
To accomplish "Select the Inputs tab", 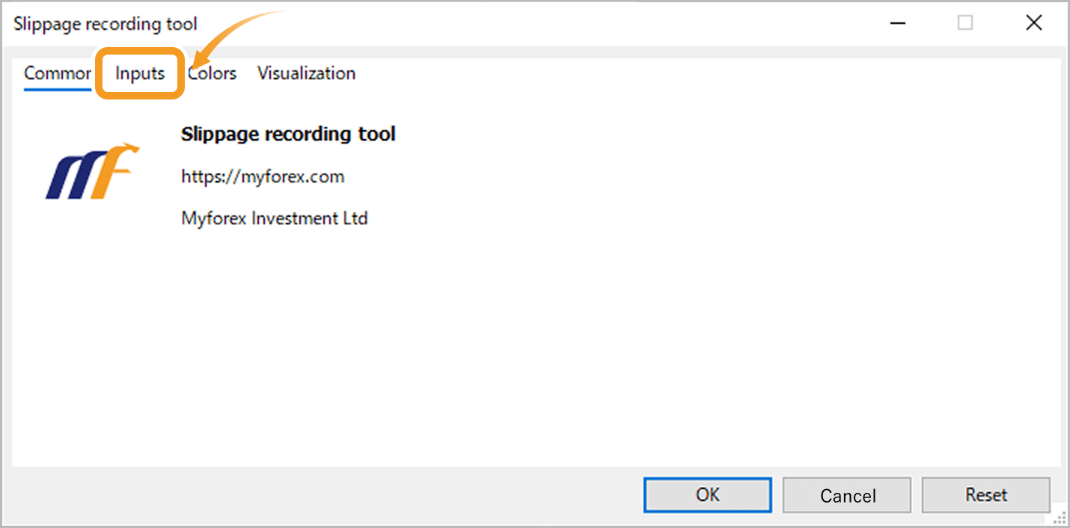I will [x=139, y=73].
